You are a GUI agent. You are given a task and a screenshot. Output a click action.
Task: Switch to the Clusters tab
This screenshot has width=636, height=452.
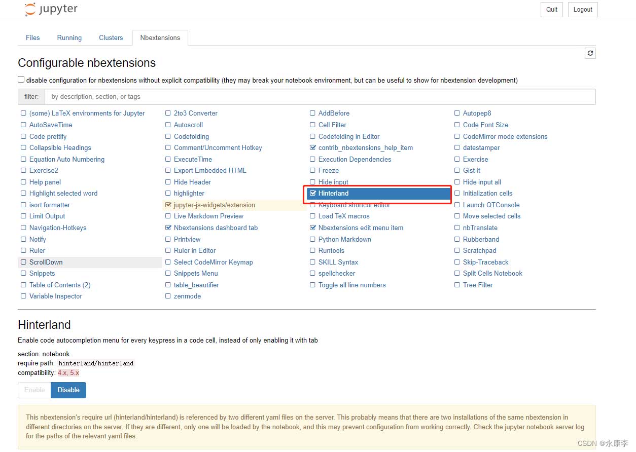[111, 37]
